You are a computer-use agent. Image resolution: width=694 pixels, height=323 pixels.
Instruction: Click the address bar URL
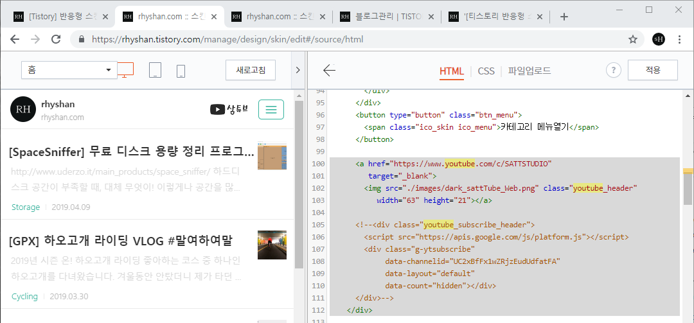coord(227,39)
